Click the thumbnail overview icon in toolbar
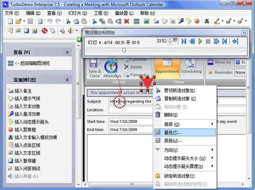255x190 pixels. (x=136, y=21)
